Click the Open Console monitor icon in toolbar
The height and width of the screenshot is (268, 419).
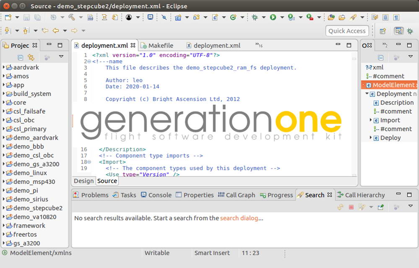(150, 18)
